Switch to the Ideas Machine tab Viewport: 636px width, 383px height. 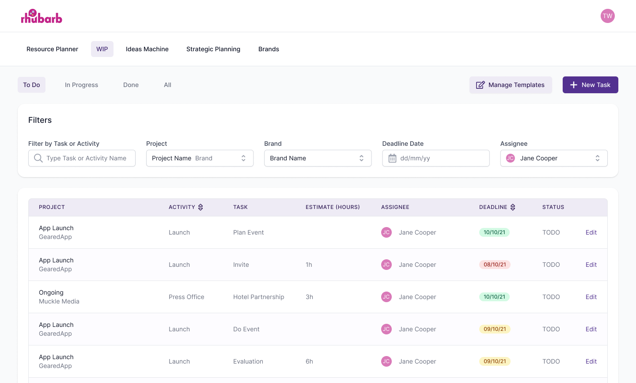pyautogui.click(x=147, y=49)
